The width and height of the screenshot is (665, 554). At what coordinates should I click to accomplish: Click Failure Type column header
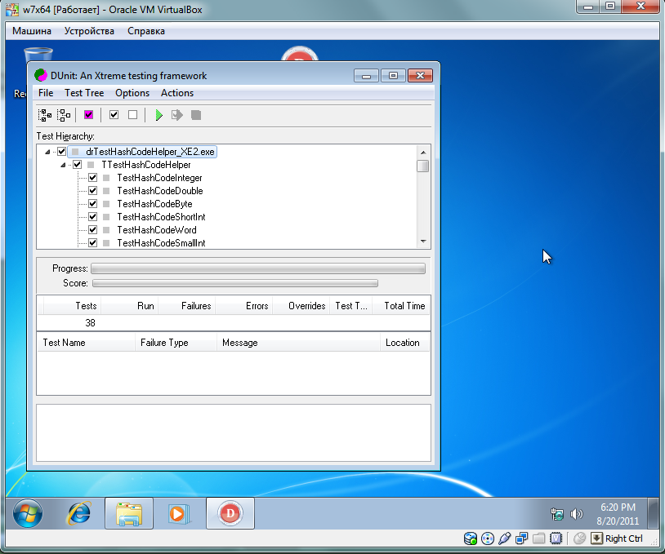[x=176, y=343]
